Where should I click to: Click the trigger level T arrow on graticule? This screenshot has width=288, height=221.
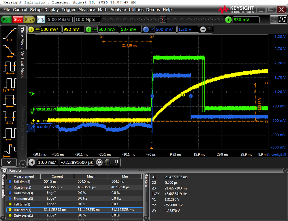pos(32,94)
